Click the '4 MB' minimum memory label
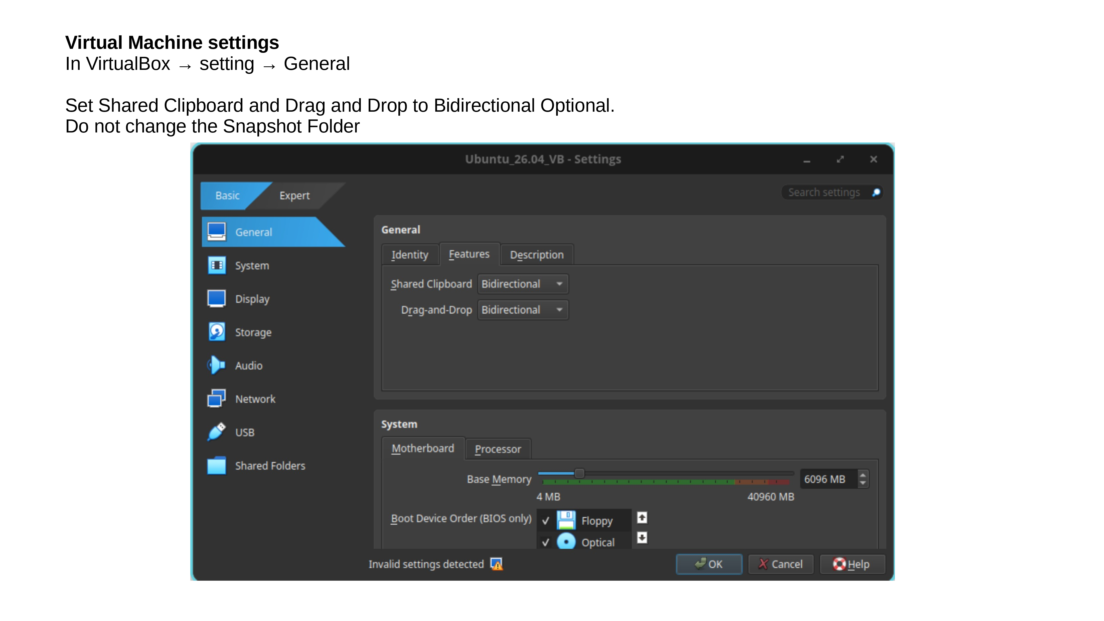Viewport: 1104px width, 621px height. click(x=548, y=497)
